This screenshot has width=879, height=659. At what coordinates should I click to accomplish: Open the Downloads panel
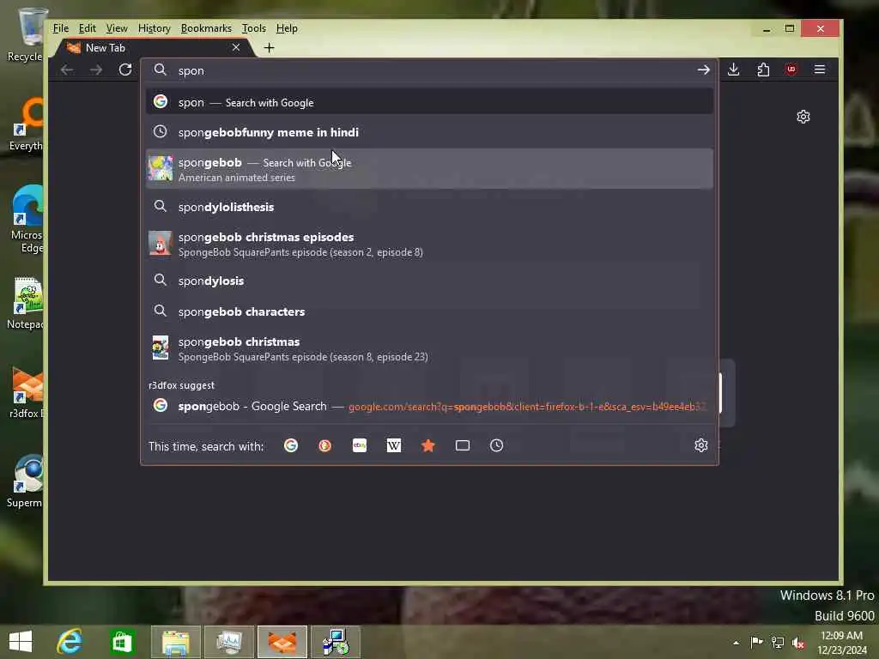tap(733, 70)
